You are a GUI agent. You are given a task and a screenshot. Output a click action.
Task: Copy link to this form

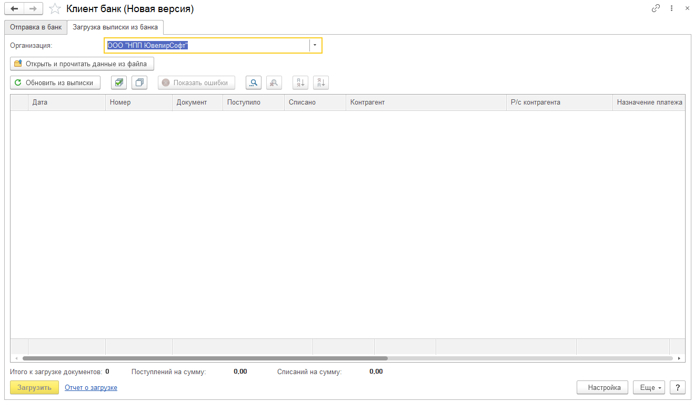point(656,8)
